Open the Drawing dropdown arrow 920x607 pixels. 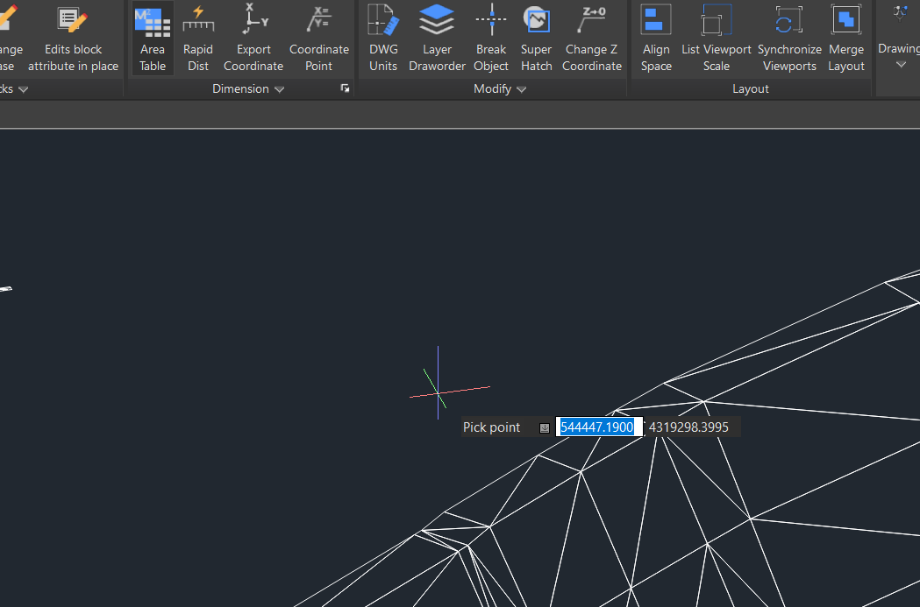tap(901, 64)
